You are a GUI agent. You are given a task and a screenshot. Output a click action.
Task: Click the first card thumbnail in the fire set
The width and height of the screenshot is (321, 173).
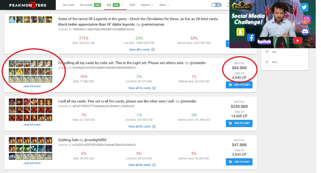[12, 102]
